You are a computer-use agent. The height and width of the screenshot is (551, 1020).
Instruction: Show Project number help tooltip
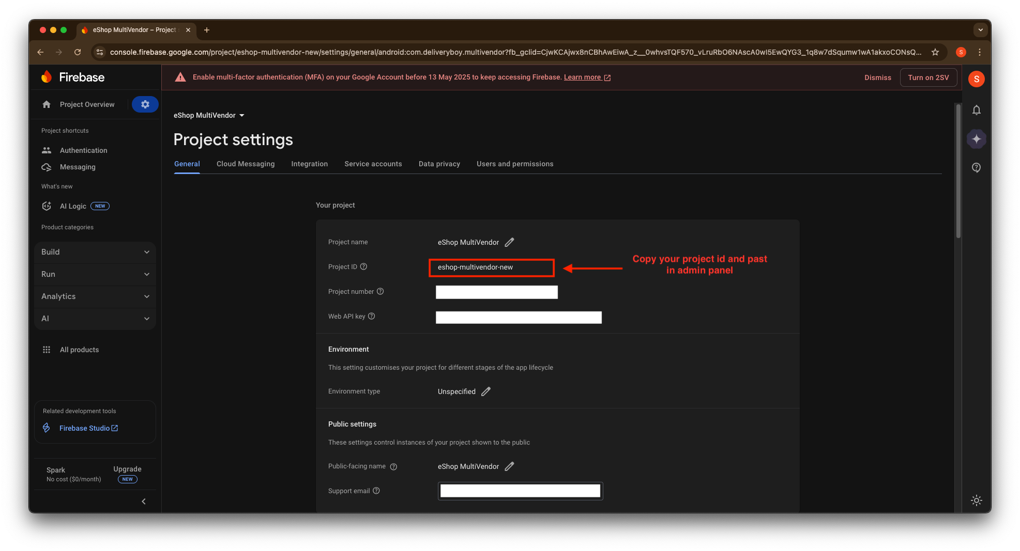(380, 291)
